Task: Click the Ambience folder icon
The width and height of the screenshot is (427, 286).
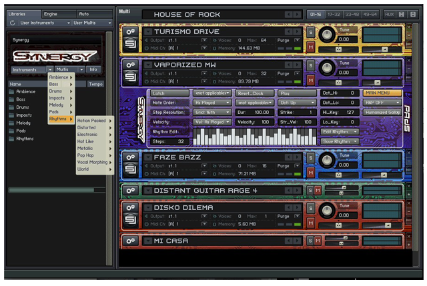Action: [11, 92]
